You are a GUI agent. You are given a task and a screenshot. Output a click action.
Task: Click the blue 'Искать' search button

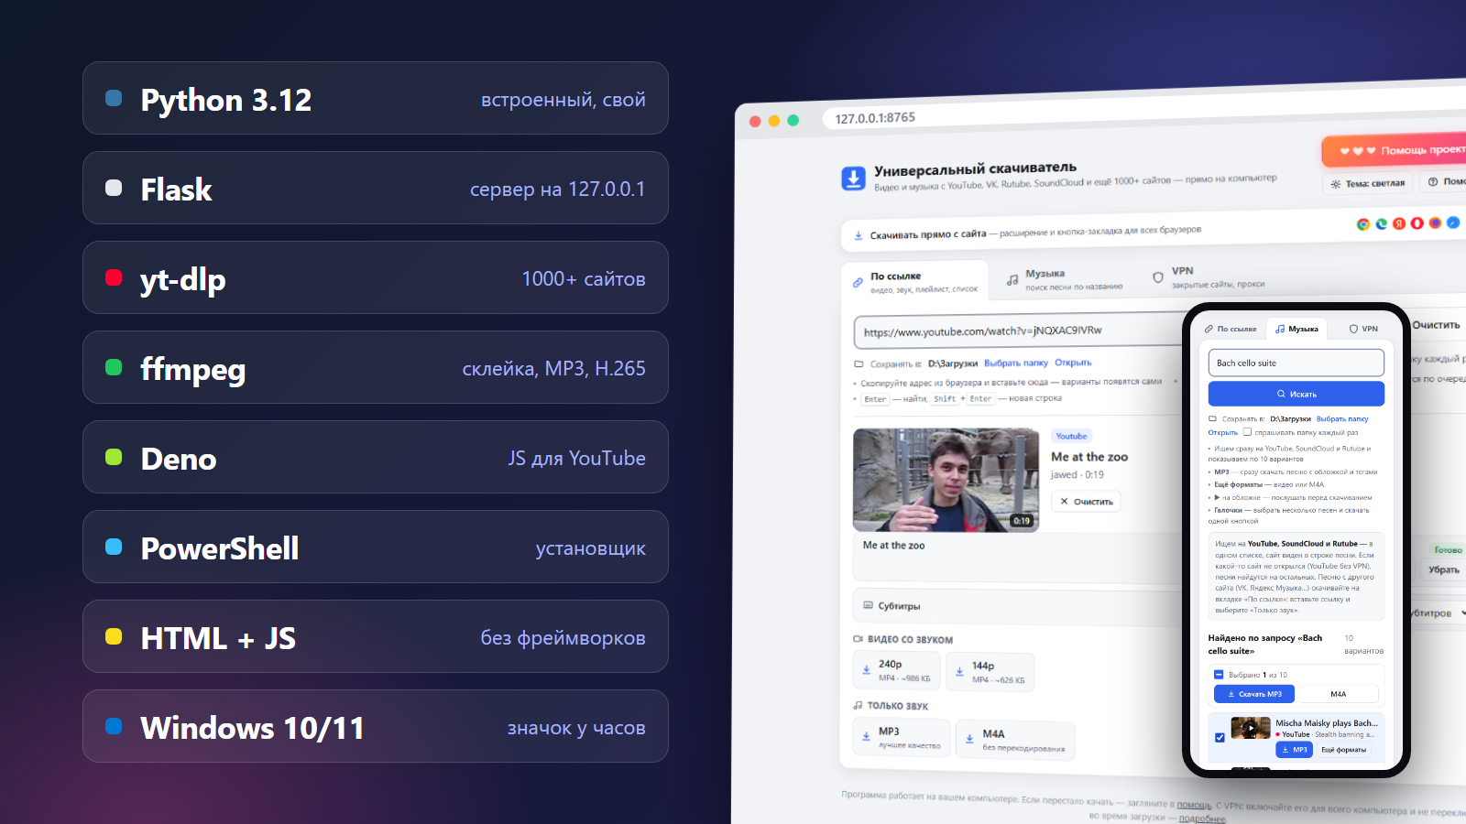tap(1296, 394)
